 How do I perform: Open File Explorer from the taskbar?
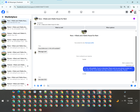pyautogui.click(x=83, y=106)
